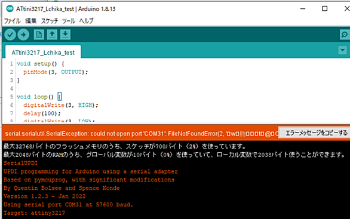
Task: Open the ヘルプ menu
Action: [86, 21]
